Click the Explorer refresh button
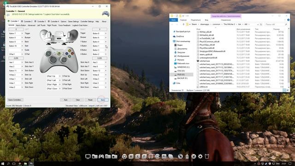Image resolution: width=295 pixels, height=166 pixels. click(x=261, y=24)
